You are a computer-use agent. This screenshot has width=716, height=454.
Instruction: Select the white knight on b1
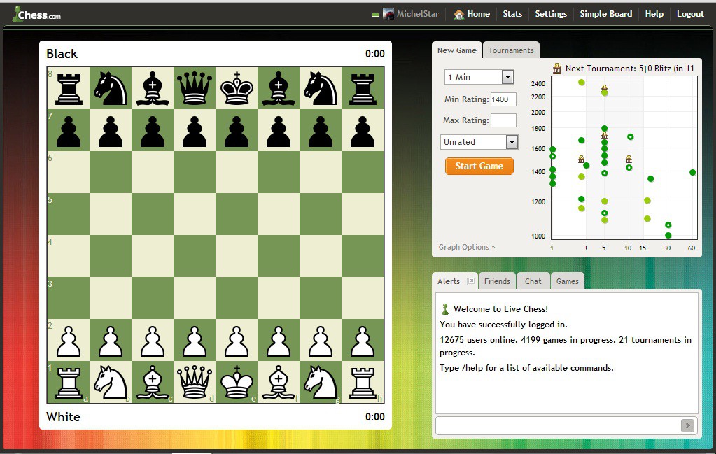pos(111,382)
